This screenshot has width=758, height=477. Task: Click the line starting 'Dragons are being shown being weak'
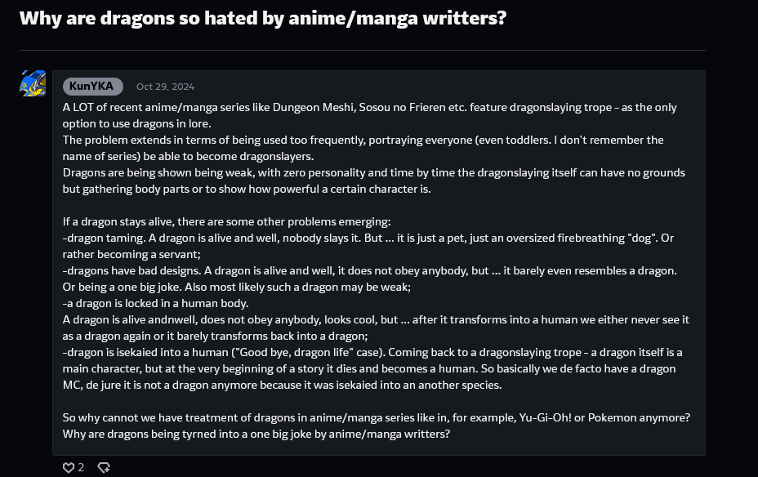coord(373,173)
